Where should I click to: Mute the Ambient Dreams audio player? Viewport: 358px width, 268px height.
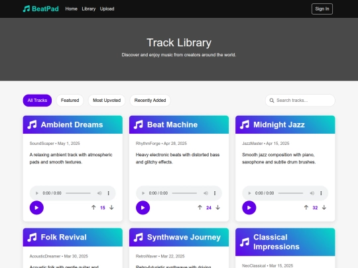coord(99,193)
